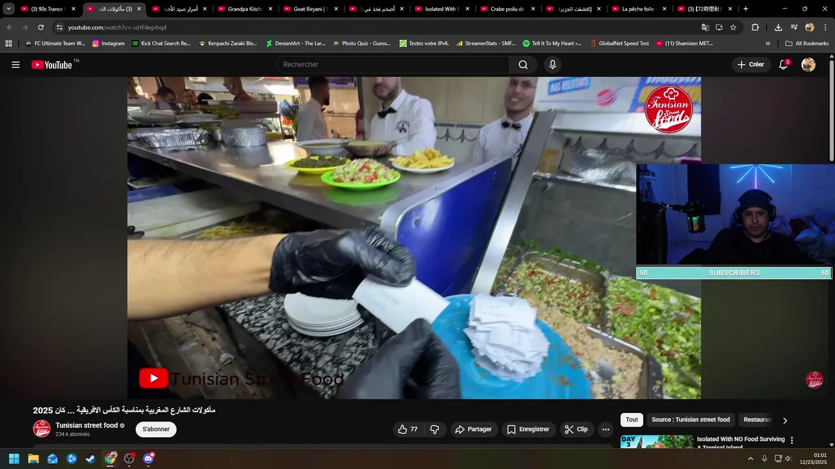Image resolution: width=835 pixels, height=469 pixels.
Task: Select the Tout filter chip
Action: (631, 420)
